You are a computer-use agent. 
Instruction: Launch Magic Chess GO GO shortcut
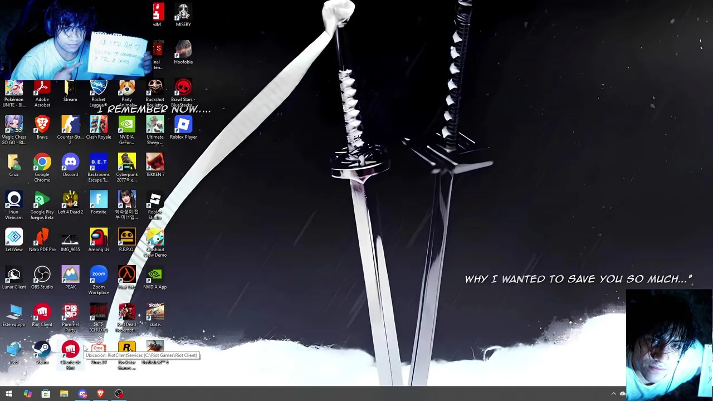point(14,130)
